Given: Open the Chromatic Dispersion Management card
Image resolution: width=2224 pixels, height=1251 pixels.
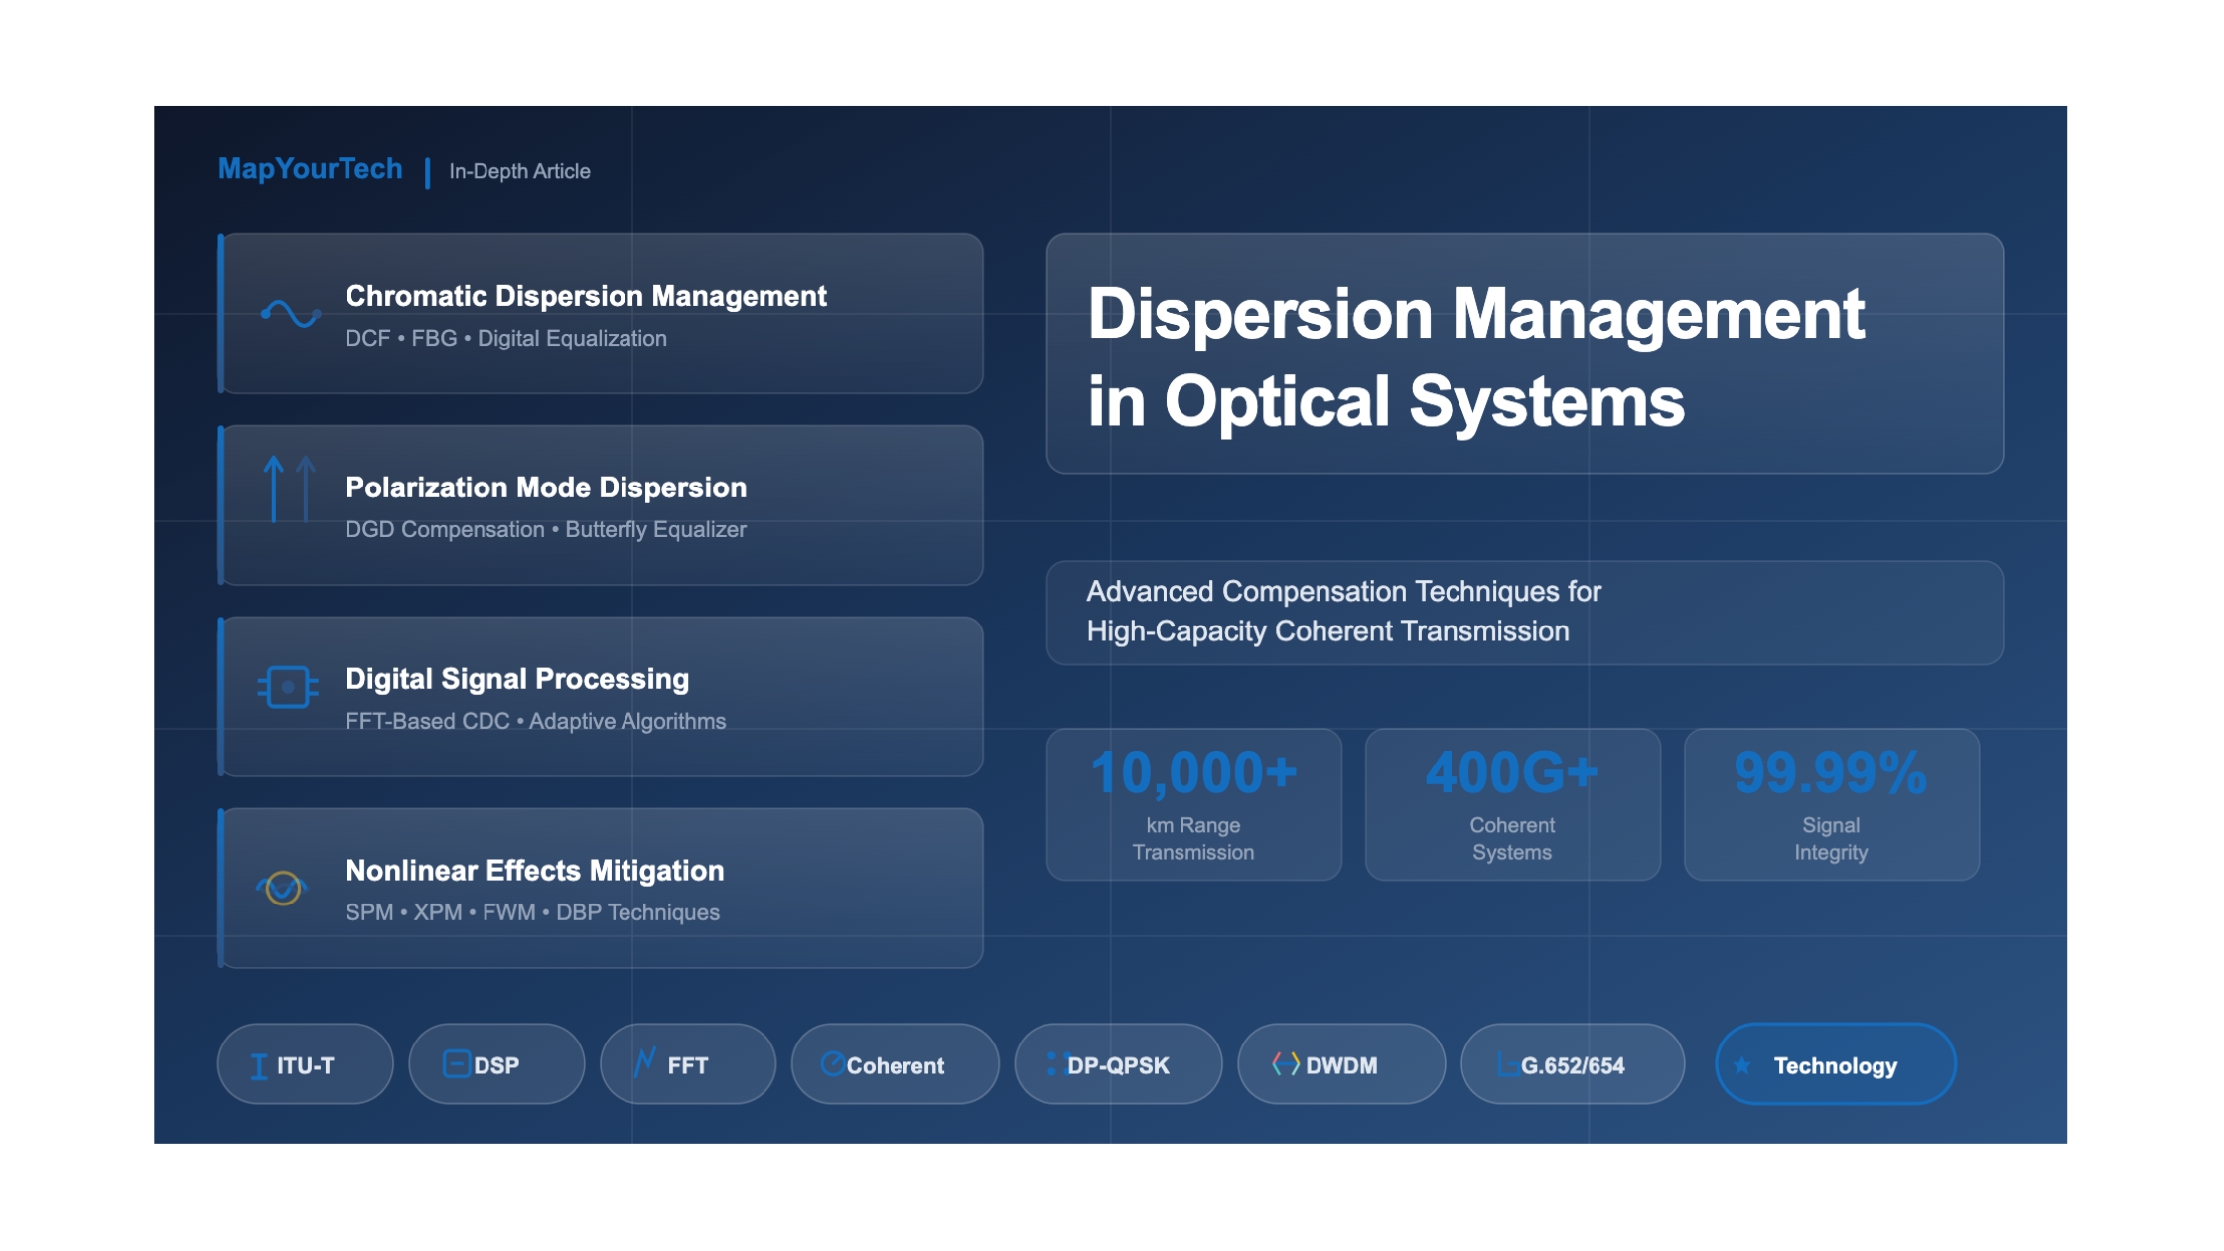Looking at the screenshot, I should (602, 314).
